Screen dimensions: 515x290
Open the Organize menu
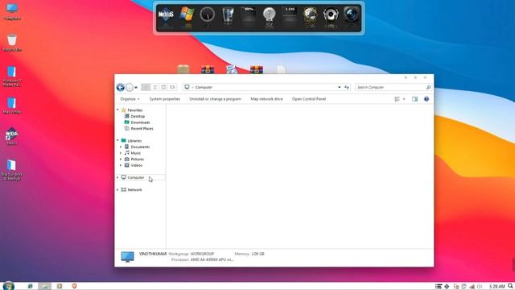pos(130,99)
